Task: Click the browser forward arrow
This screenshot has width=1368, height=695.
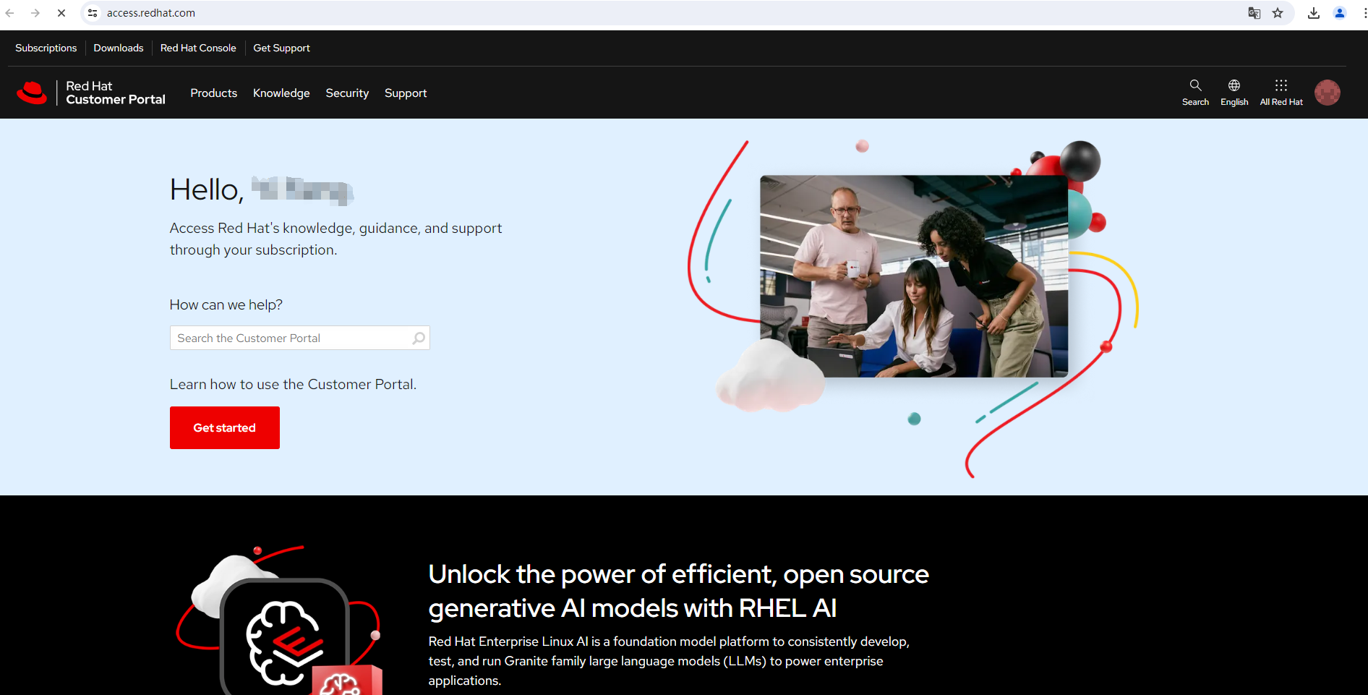Action: (x=35, y=13)
